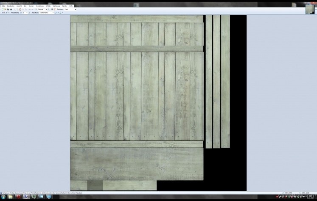Click the Open file icon
Image resolution: width=317 pixels, height=201 pixels.
tap(5, 9)
